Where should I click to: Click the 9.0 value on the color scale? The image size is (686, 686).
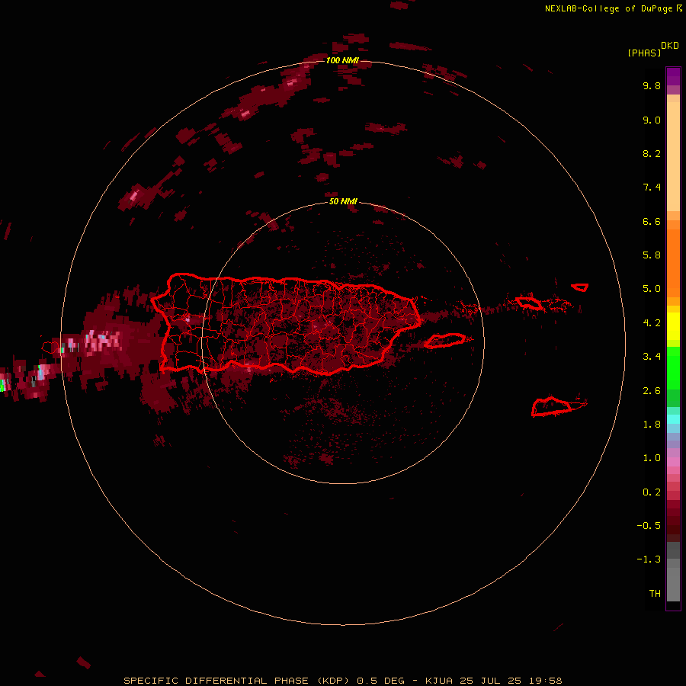click(652, 120)
